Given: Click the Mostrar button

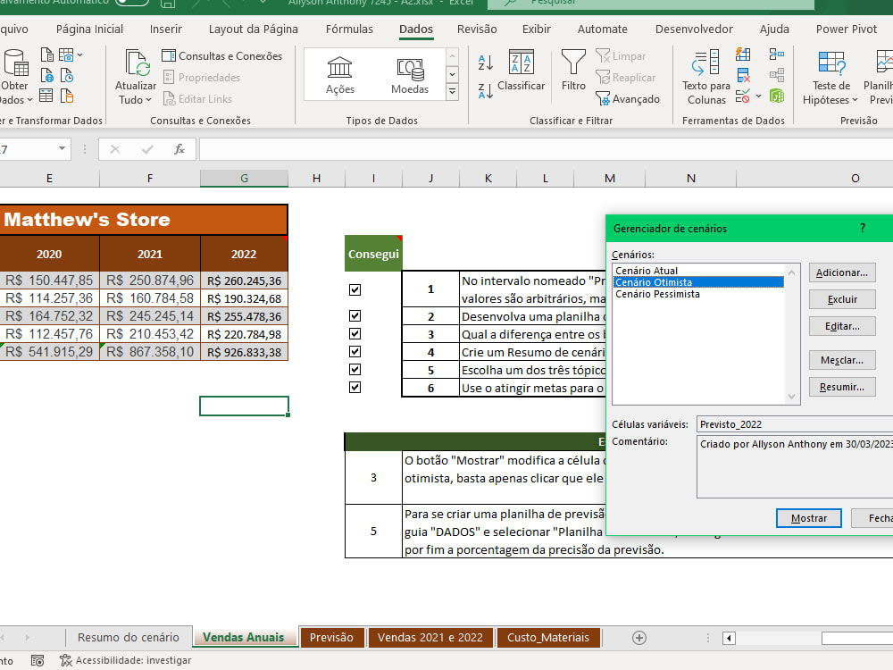Looking at the screenshot, I should pyautogui.click(x=808, y=518).
